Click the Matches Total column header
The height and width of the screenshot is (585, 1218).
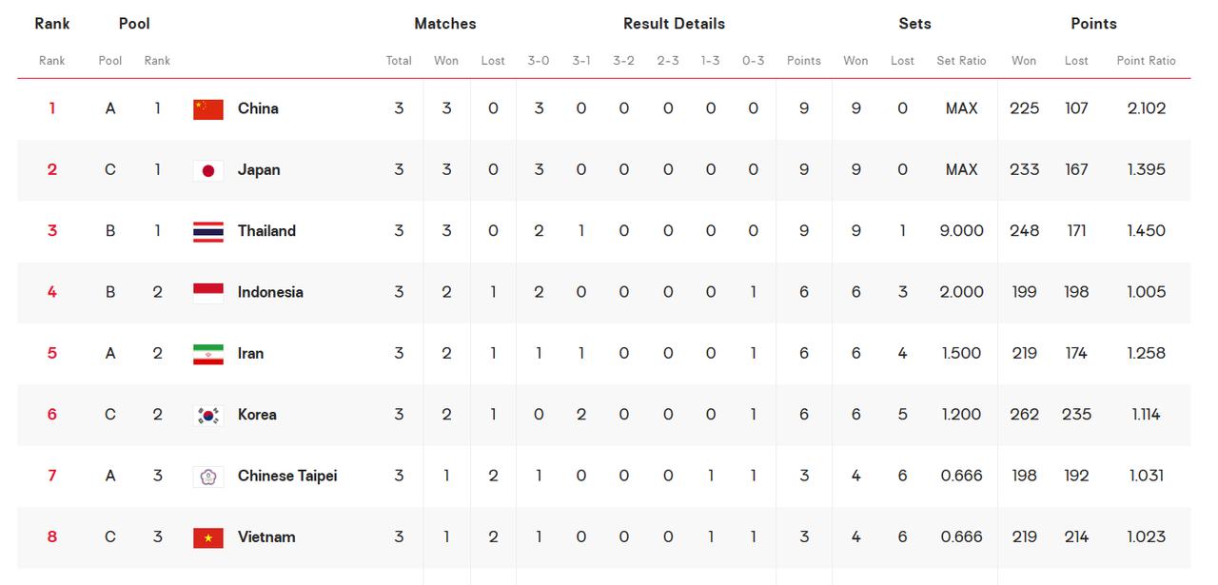pyautogui.click(x=399, y=60)
